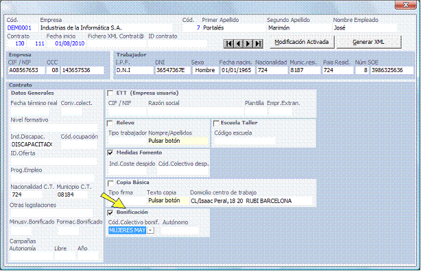421x271 pixels.
Task: Click the Domicilio centro de trabajo field
Action: point(251,201)
